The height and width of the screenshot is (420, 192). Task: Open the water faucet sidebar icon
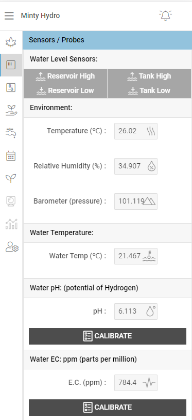click(11, 133)
